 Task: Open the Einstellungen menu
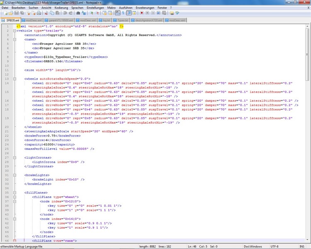coord(95,8)
